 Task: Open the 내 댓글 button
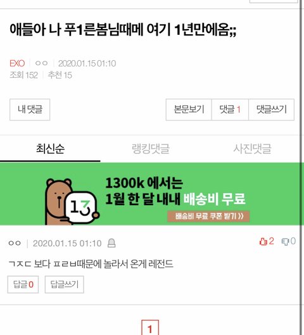[30, 110]
